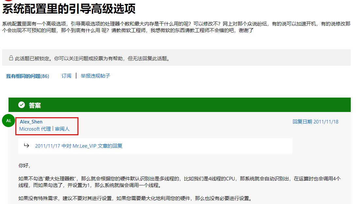
Task: Click the separator bar between Microsoft 代理 and 审阅人
Action: pos(53,129)
